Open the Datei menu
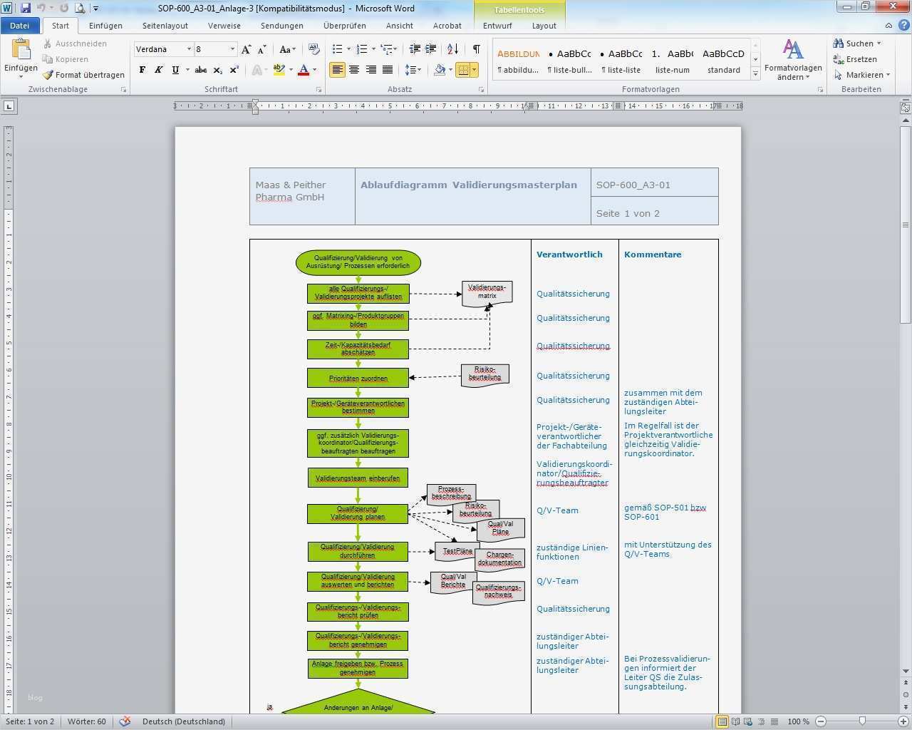The image size is (912, 730). click(20, 26)
